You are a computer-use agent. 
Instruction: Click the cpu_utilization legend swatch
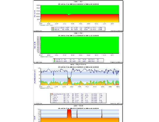[x=52, y=94]
